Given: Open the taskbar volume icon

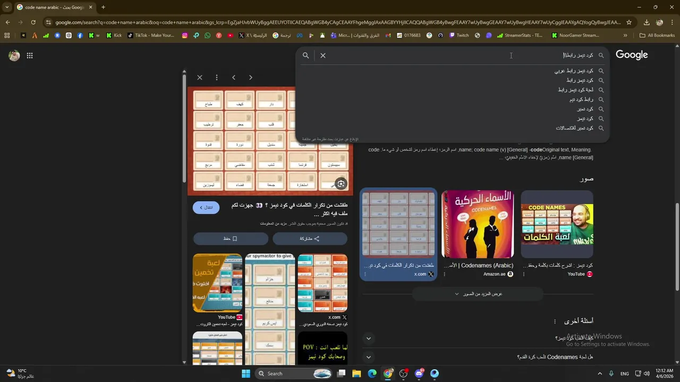Looking at the screenshot, I should click(647, 374).
